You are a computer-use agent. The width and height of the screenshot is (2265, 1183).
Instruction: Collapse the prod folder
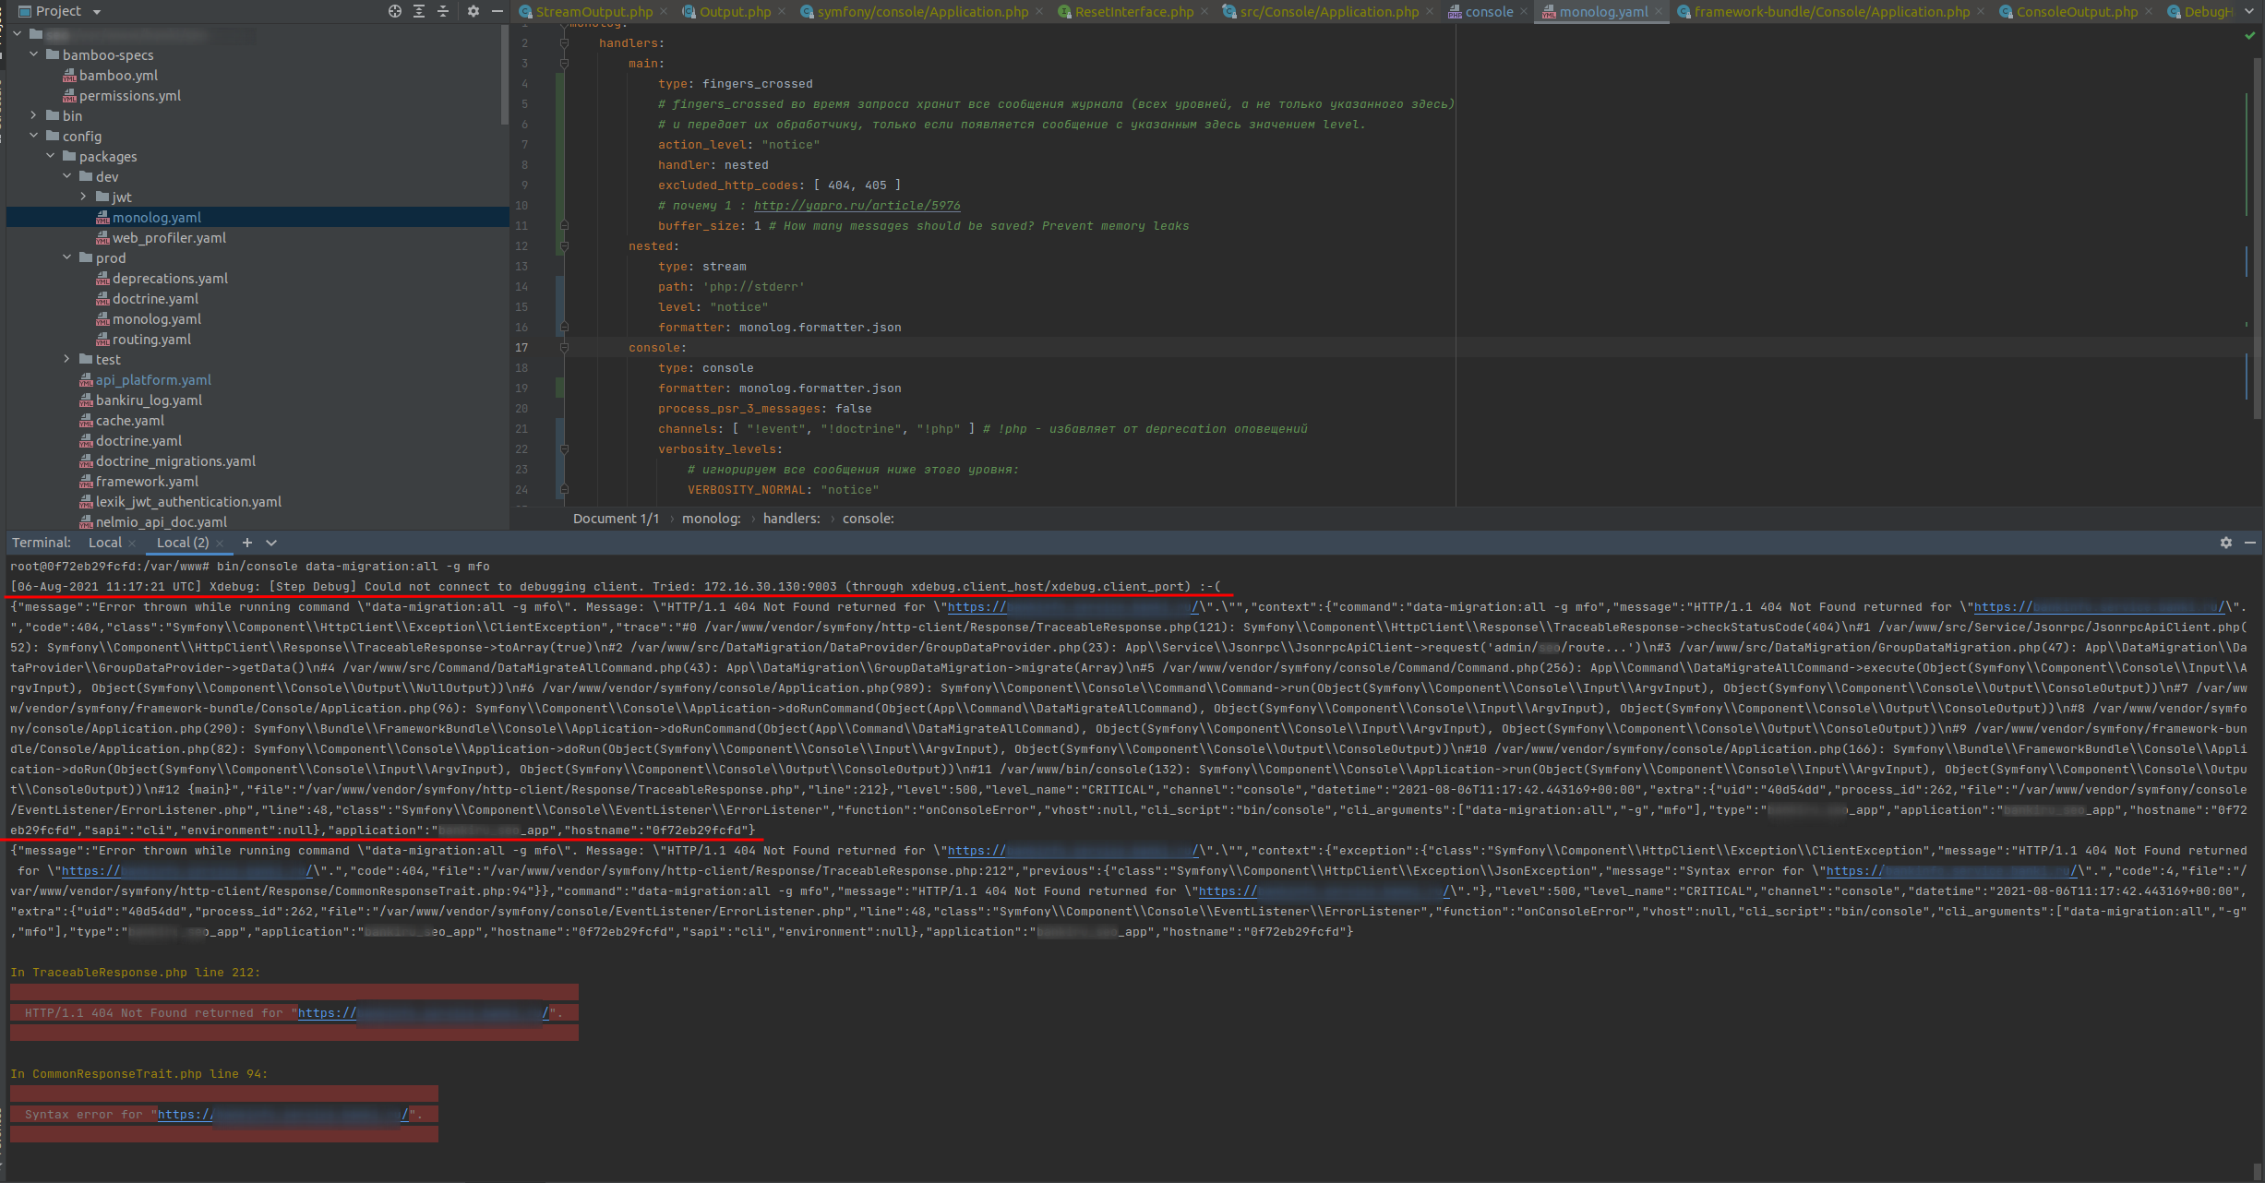coord(66,257)
